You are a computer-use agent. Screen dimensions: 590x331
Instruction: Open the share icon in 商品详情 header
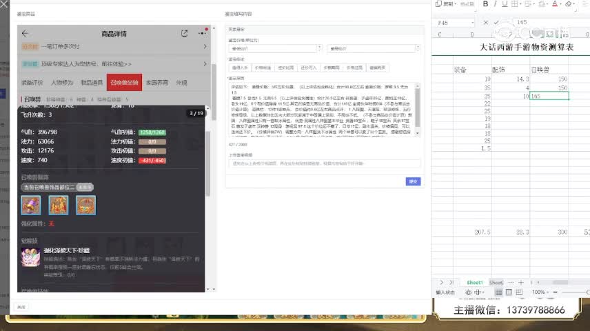[x=184, y=33]
